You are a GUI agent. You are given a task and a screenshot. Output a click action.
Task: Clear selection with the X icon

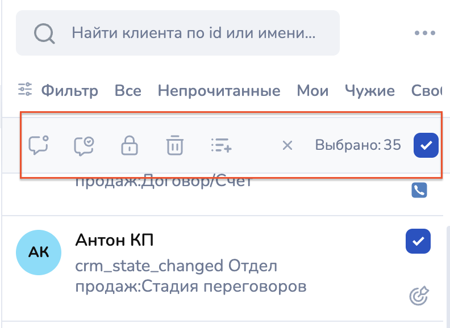coord(287,145)
